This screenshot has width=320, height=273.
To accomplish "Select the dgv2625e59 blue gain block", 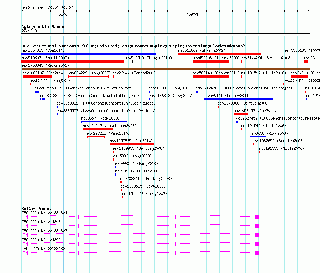I will coord(37,92).
